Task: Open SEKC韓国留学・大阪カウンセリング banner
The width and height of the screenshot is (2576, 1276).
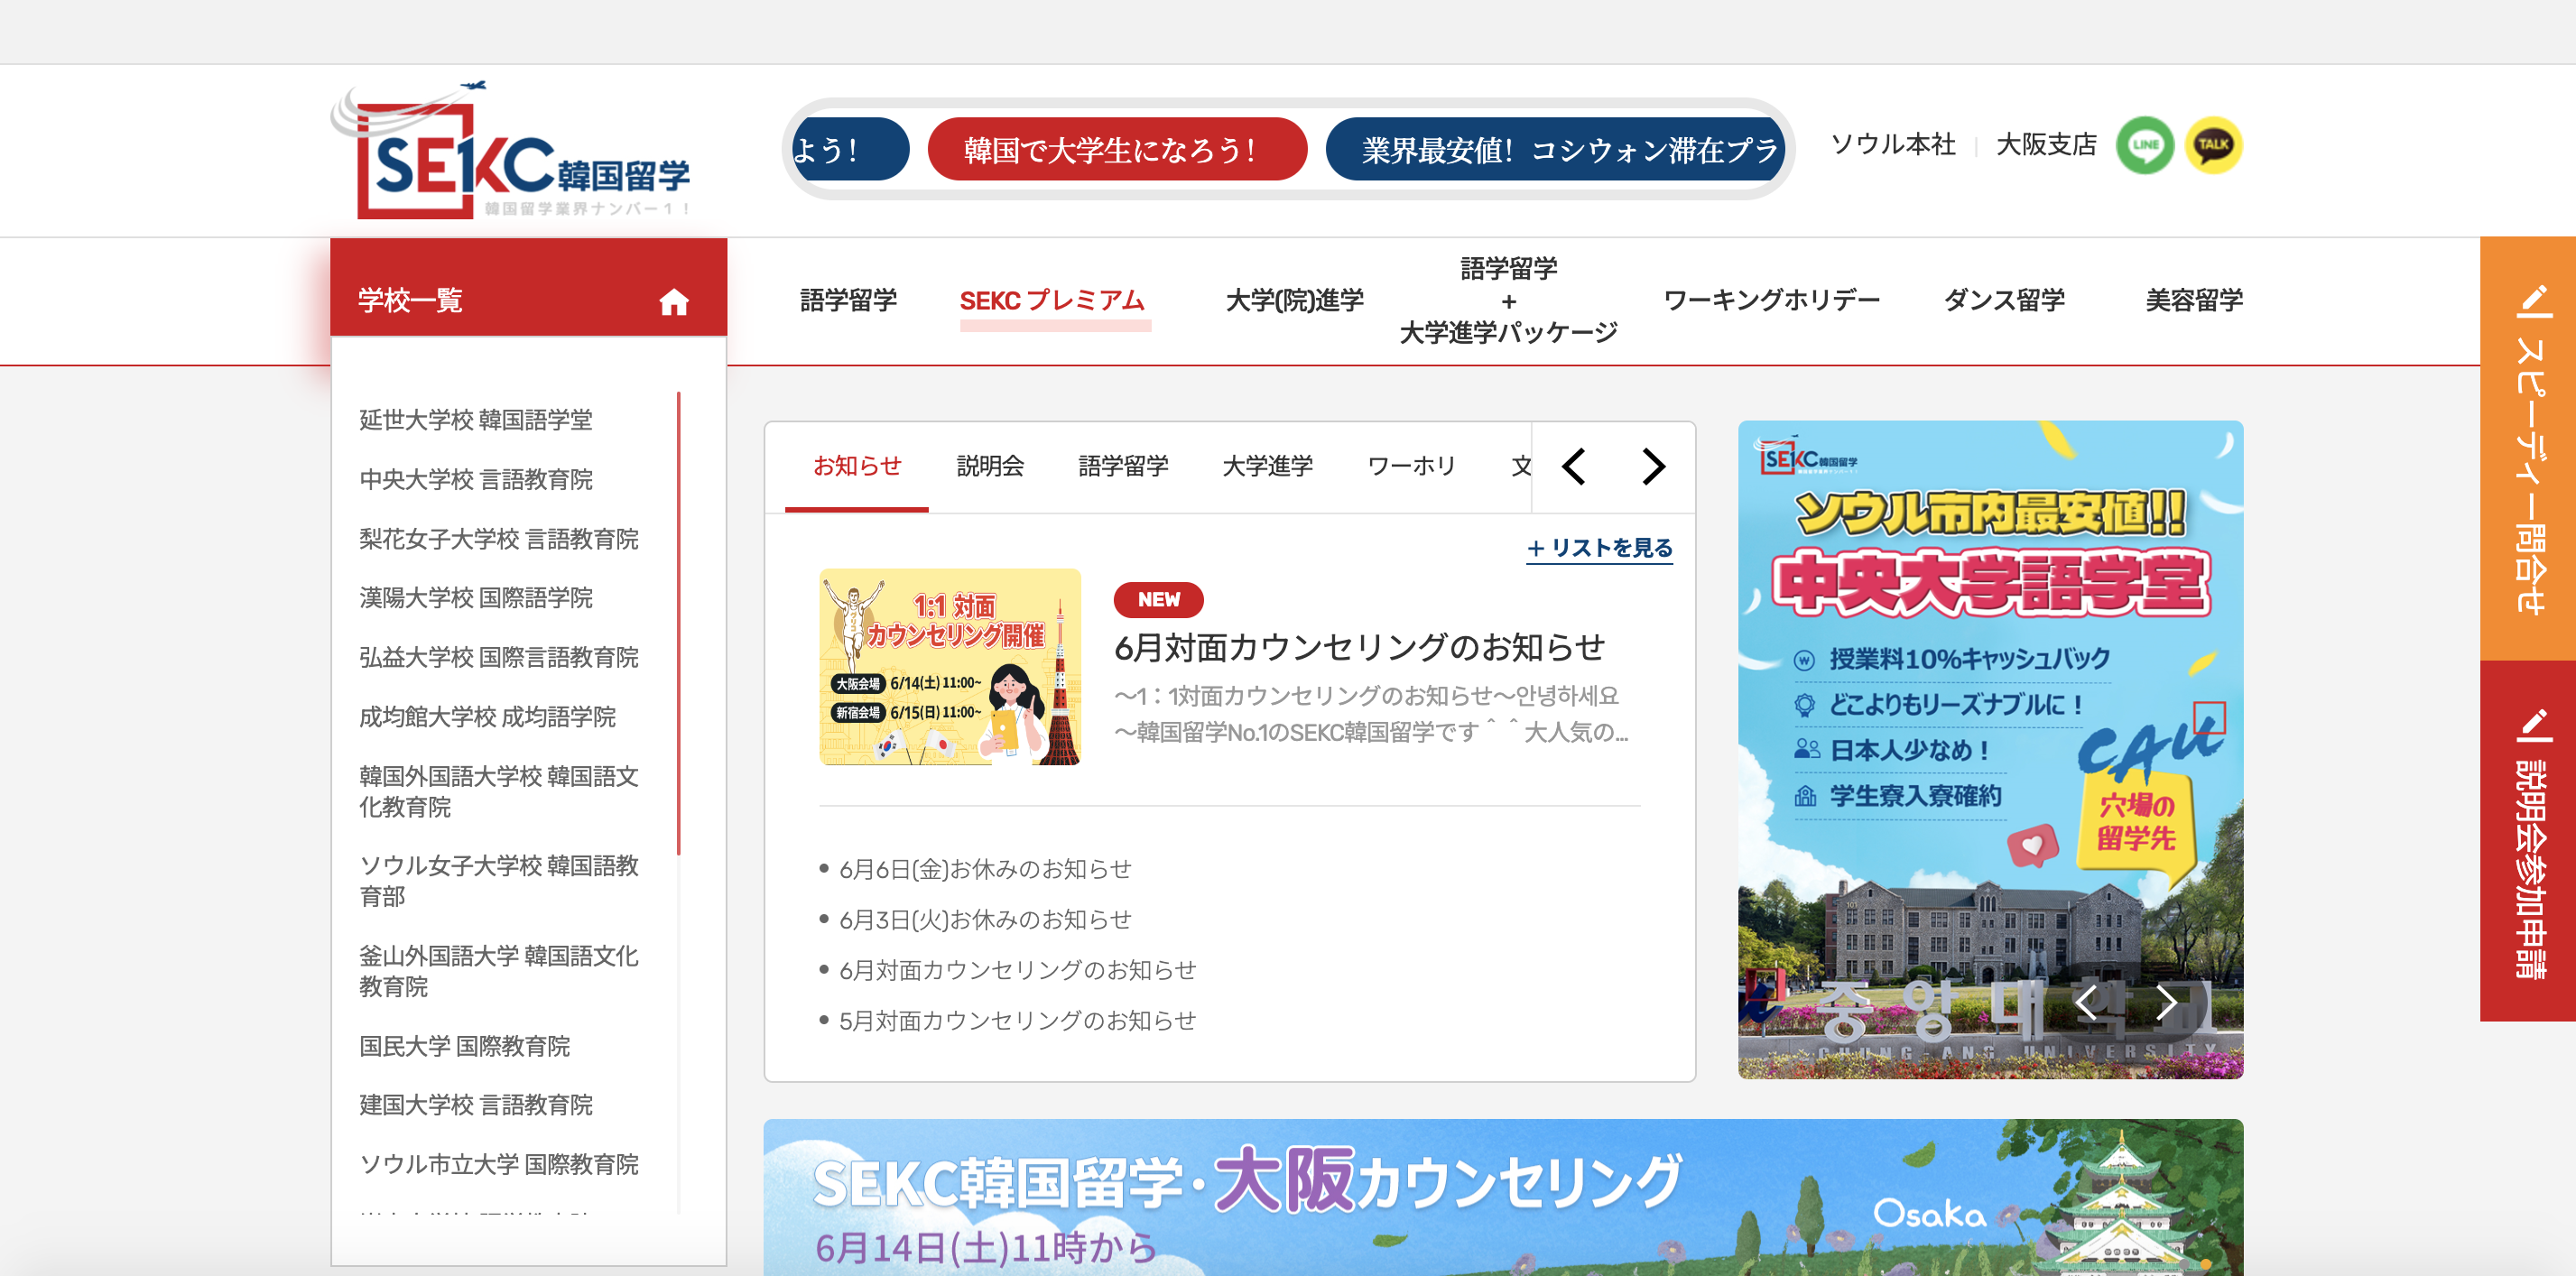Action: point(1503,1197)
